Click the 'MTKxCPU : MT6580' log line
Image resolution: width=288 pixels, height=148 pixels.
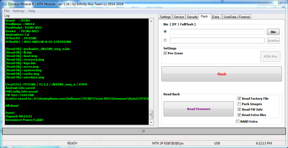pyautogui.click(x=21, y=38)
